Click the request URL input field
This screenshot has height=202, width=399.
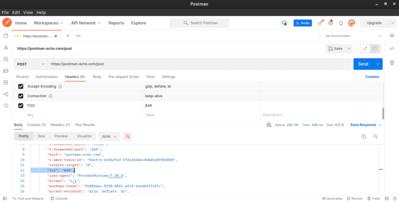click(x=199, y=64)
